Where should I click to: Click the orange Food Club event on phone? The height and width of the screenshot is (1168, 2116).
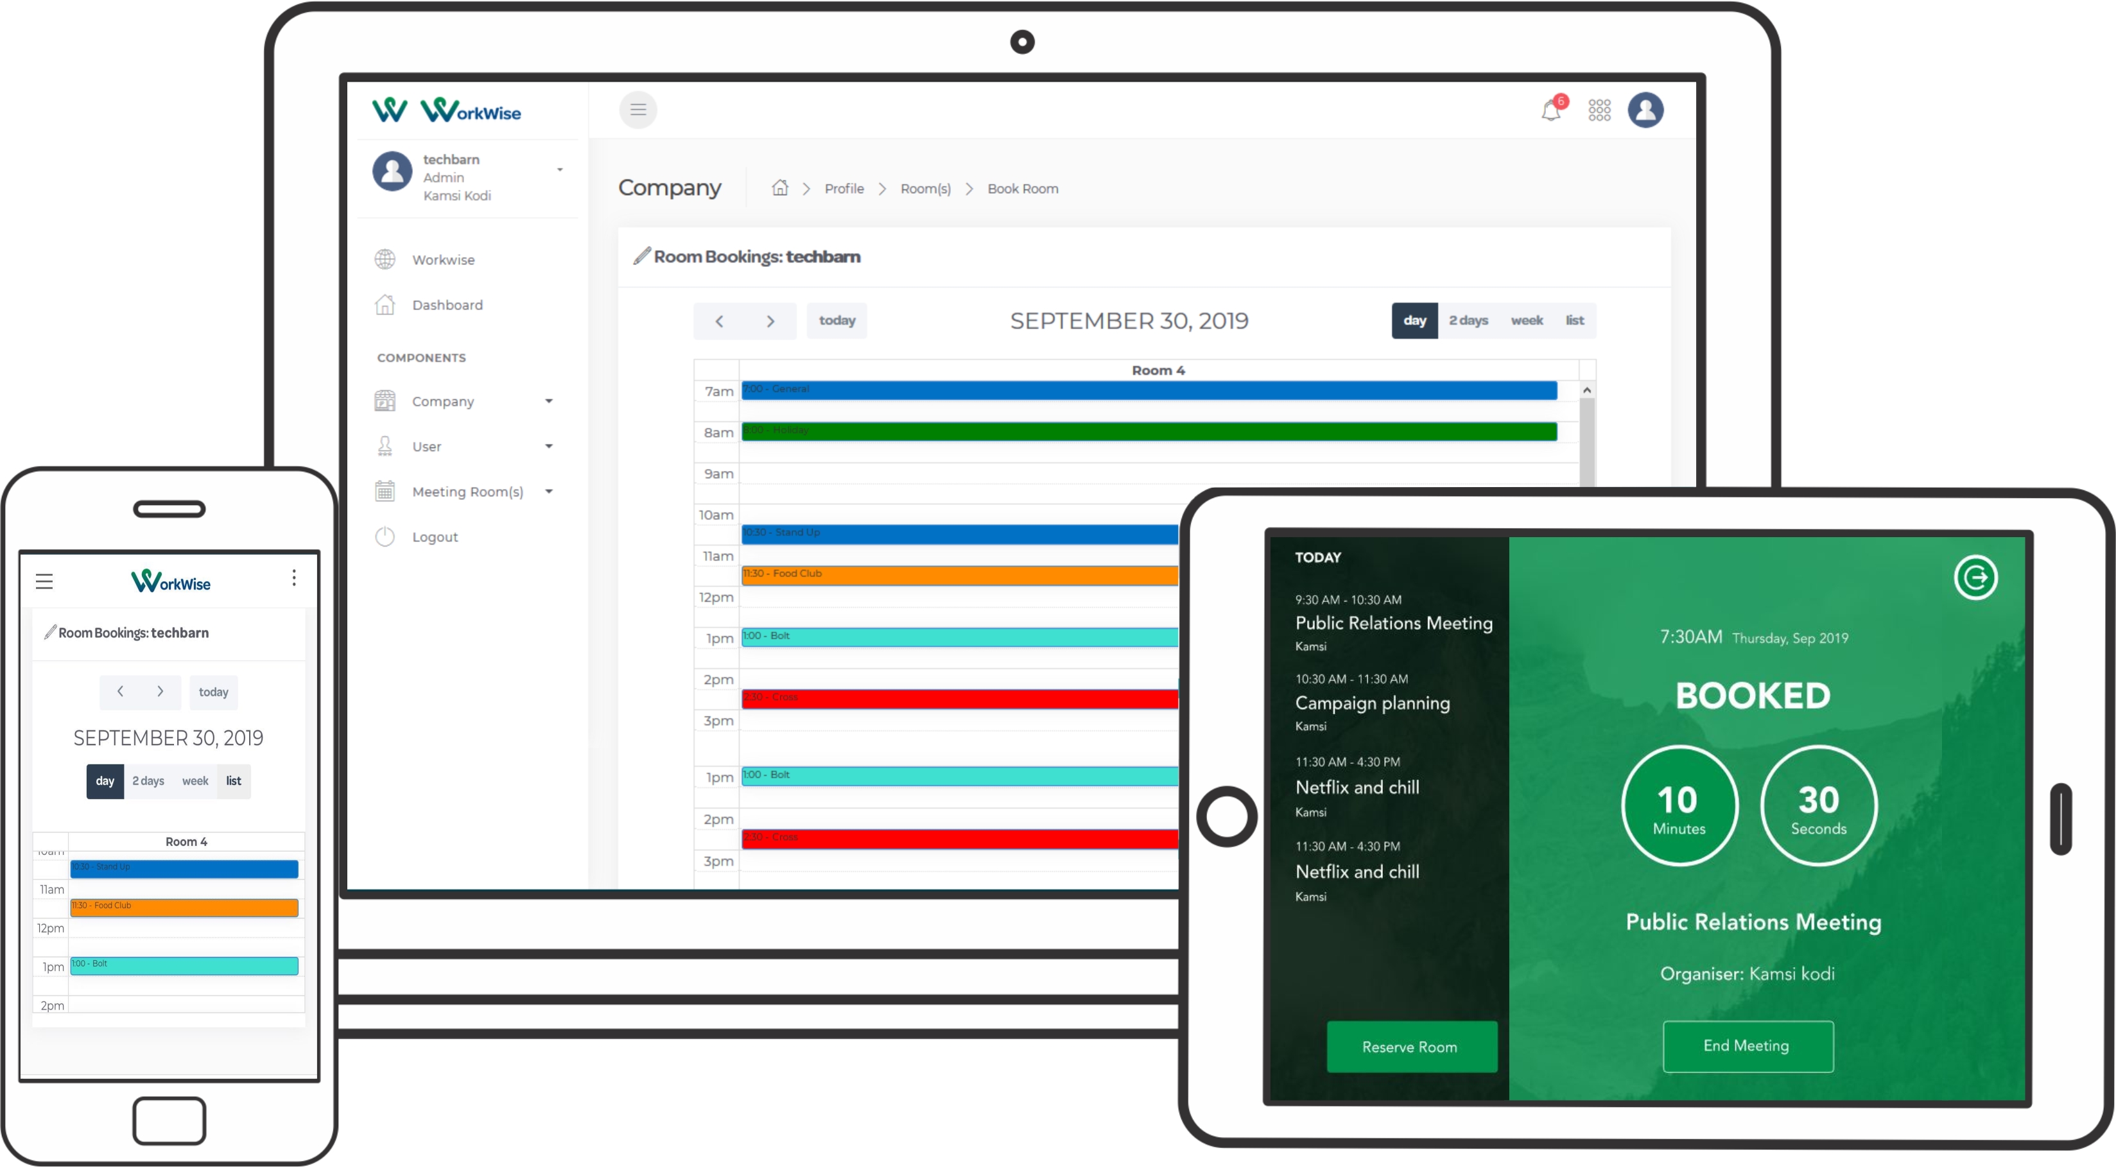click(184, 907)
